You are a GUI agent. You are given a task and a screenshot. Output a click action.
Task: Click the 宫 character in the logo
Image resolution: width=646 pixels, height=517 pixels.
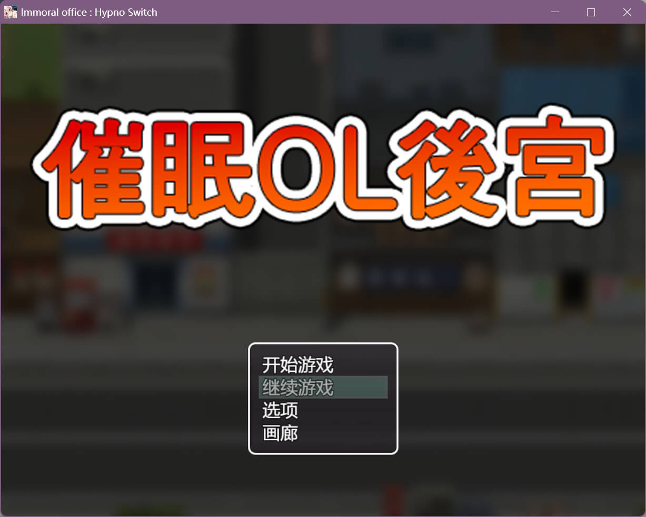553,168
